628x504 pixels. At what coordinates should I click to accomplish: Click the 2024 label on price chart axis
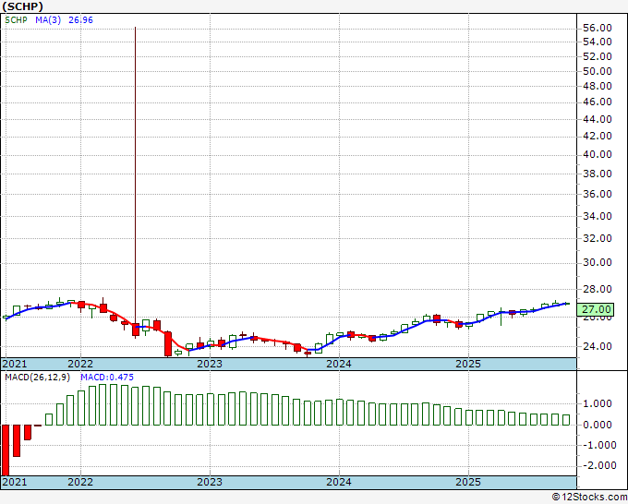click(339, 364)
